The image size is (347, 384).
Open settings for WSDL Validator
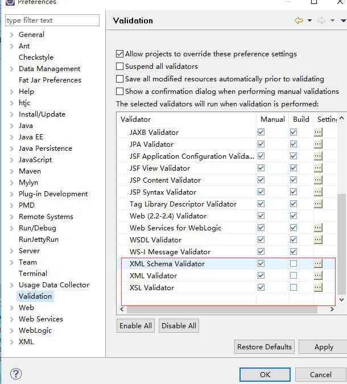coord(318,240)
